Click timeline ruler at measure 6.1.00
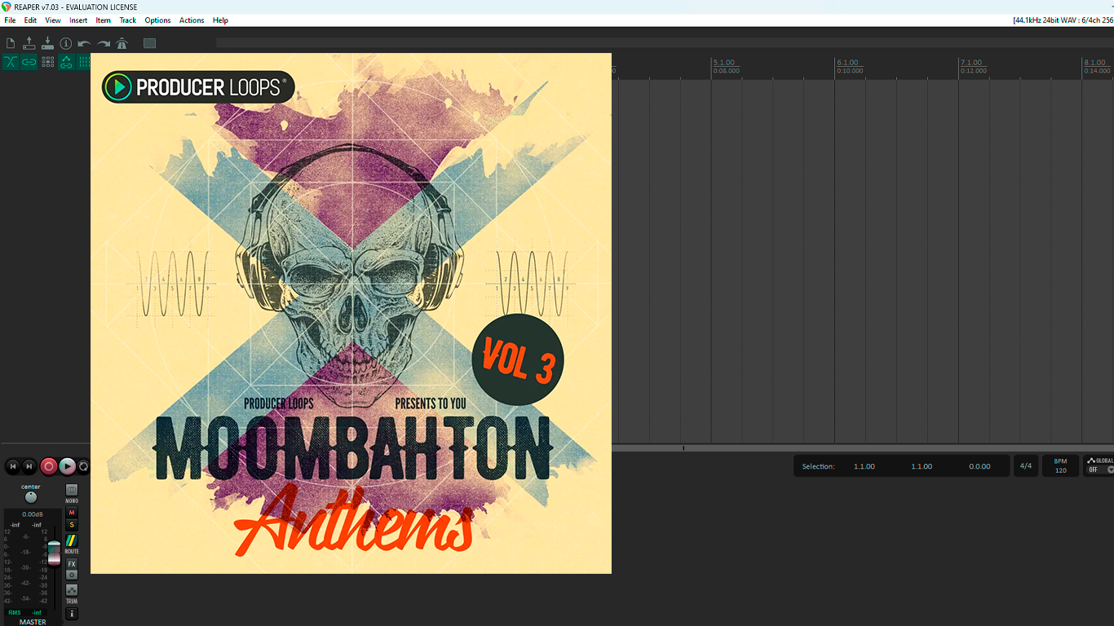This screenshot has height=626, width=1114. coord(847,63)
